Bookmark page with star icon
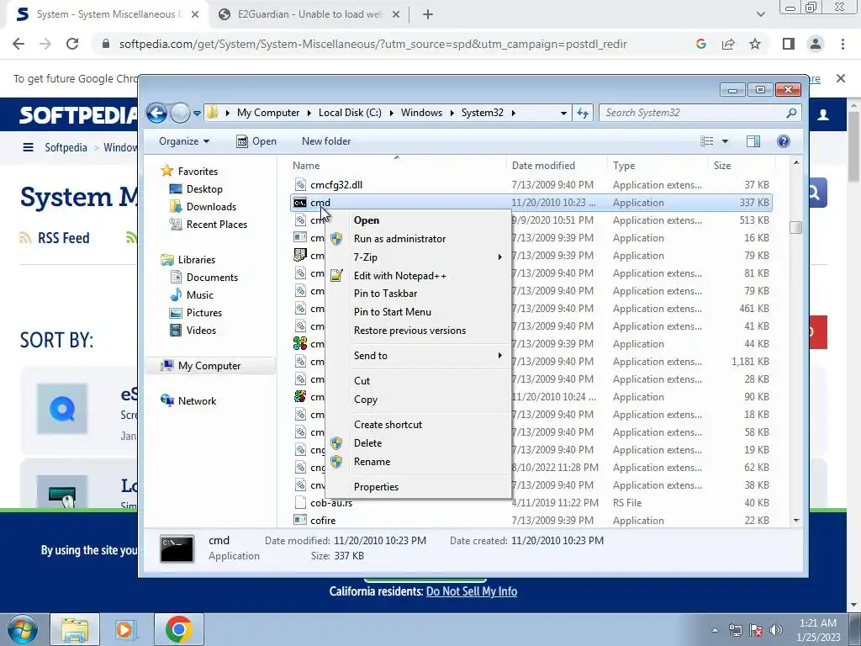This screenshot has height=646, width=861. point(755,45)
